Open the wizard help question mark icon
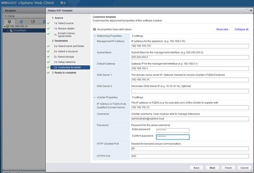The image size is (254, 173). [x=247, y=11]
